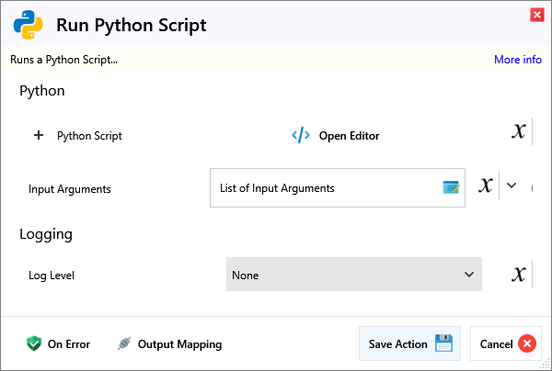Select the Python Script label
The image size is (552, 371).
click(89, 135)
